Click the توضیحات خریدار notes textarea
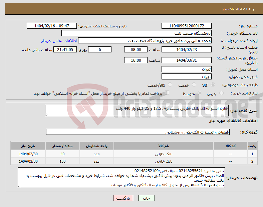This screenshot has height=207, width=263. tap(121, 178)
